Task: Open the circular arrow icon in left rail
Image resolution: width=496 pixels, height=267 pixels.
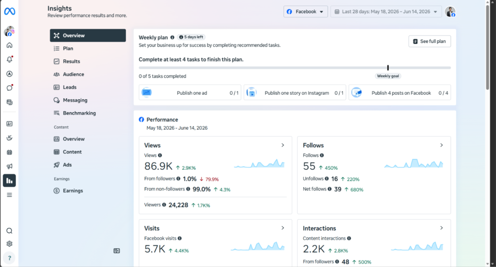Action: (x=10, y=138)
